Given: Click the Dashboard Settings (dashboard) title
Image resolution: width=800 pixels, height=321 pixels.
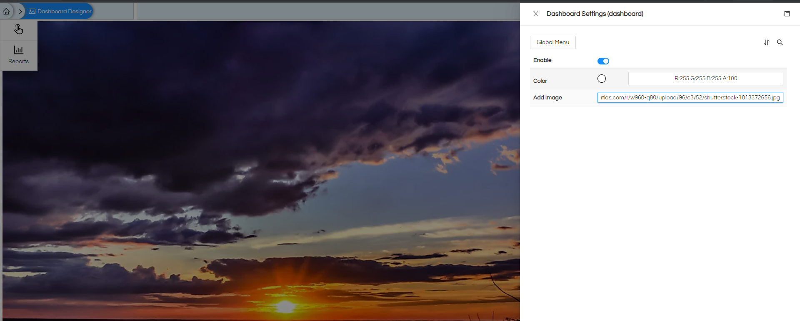Looking at the screenshot, I should [x=595, y=14].
